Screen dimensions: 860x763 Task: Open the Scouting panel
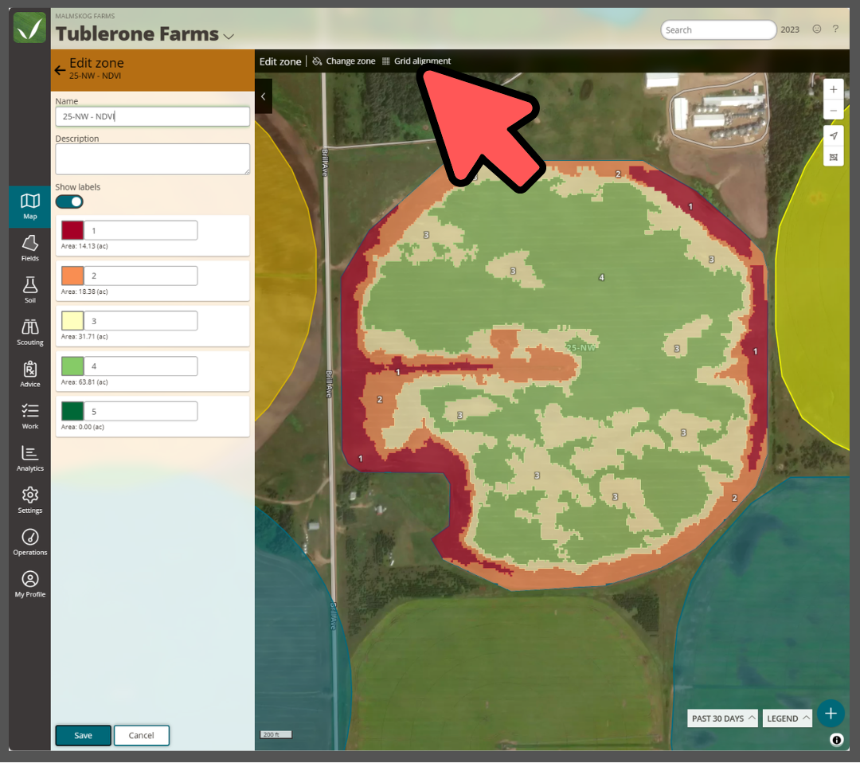tap(29, 332)
